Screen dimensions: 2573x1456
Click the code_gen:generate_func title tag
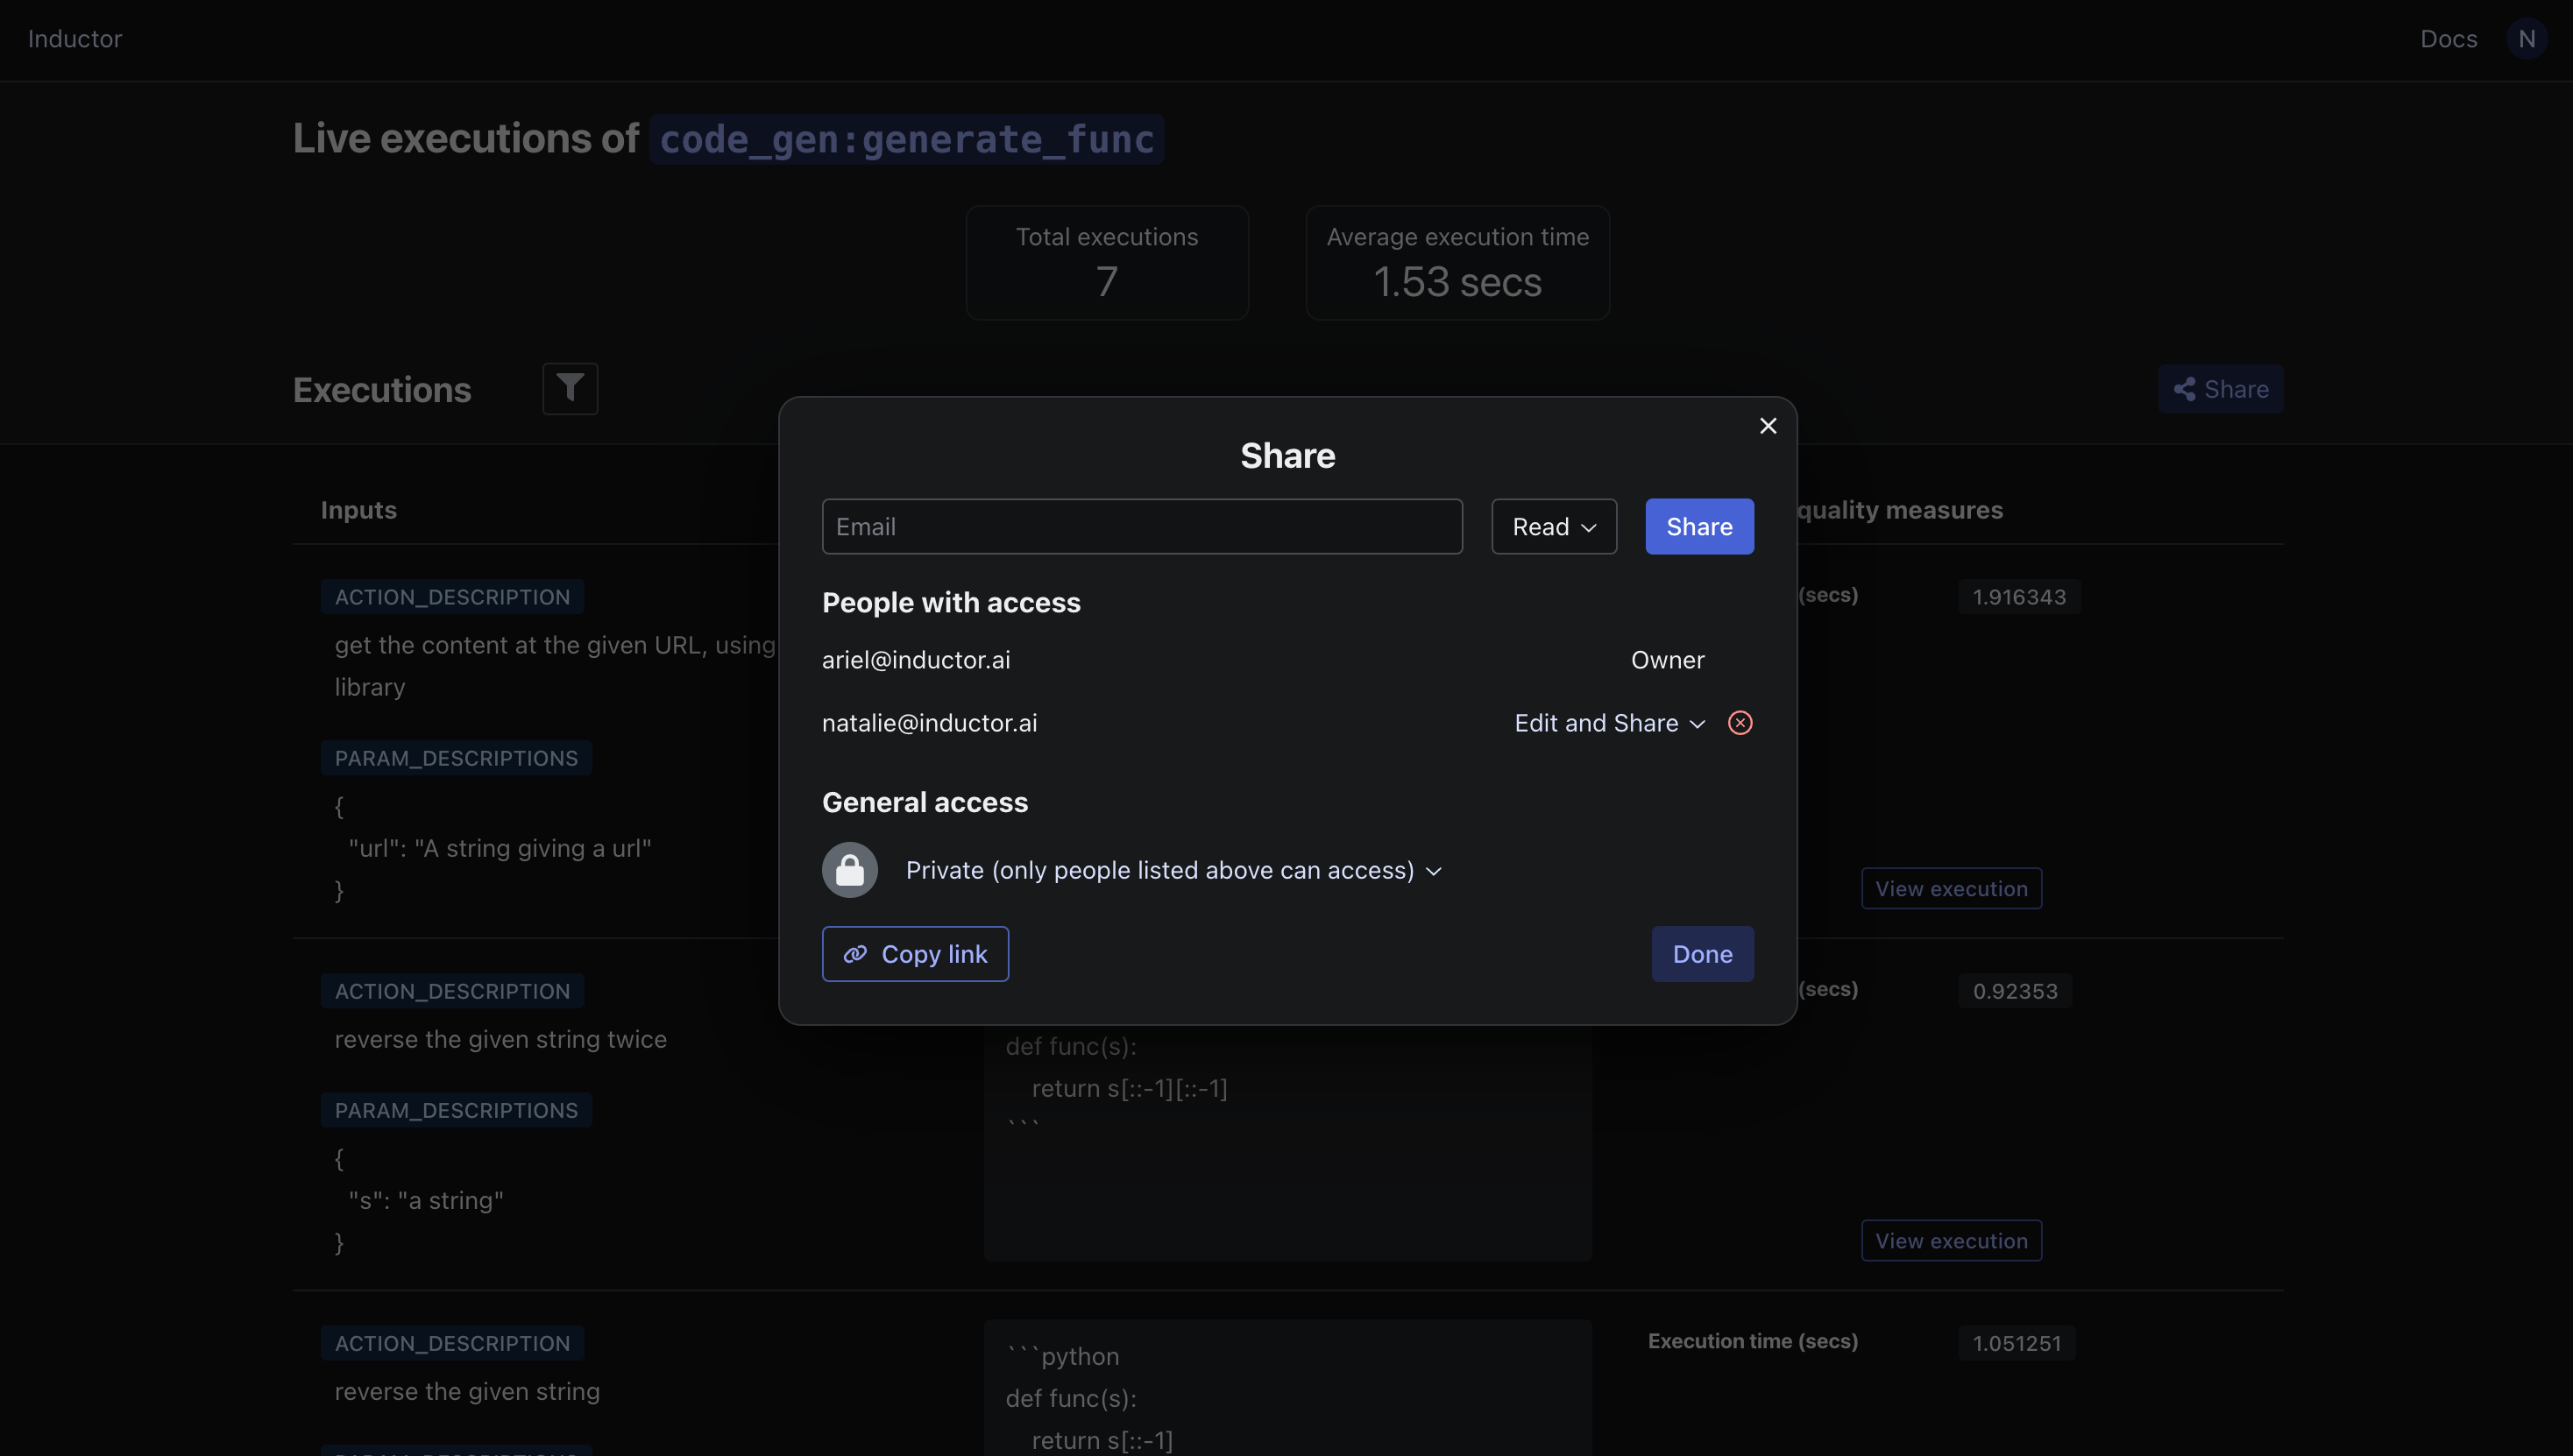pyautogui.click(x=906, y=139)
